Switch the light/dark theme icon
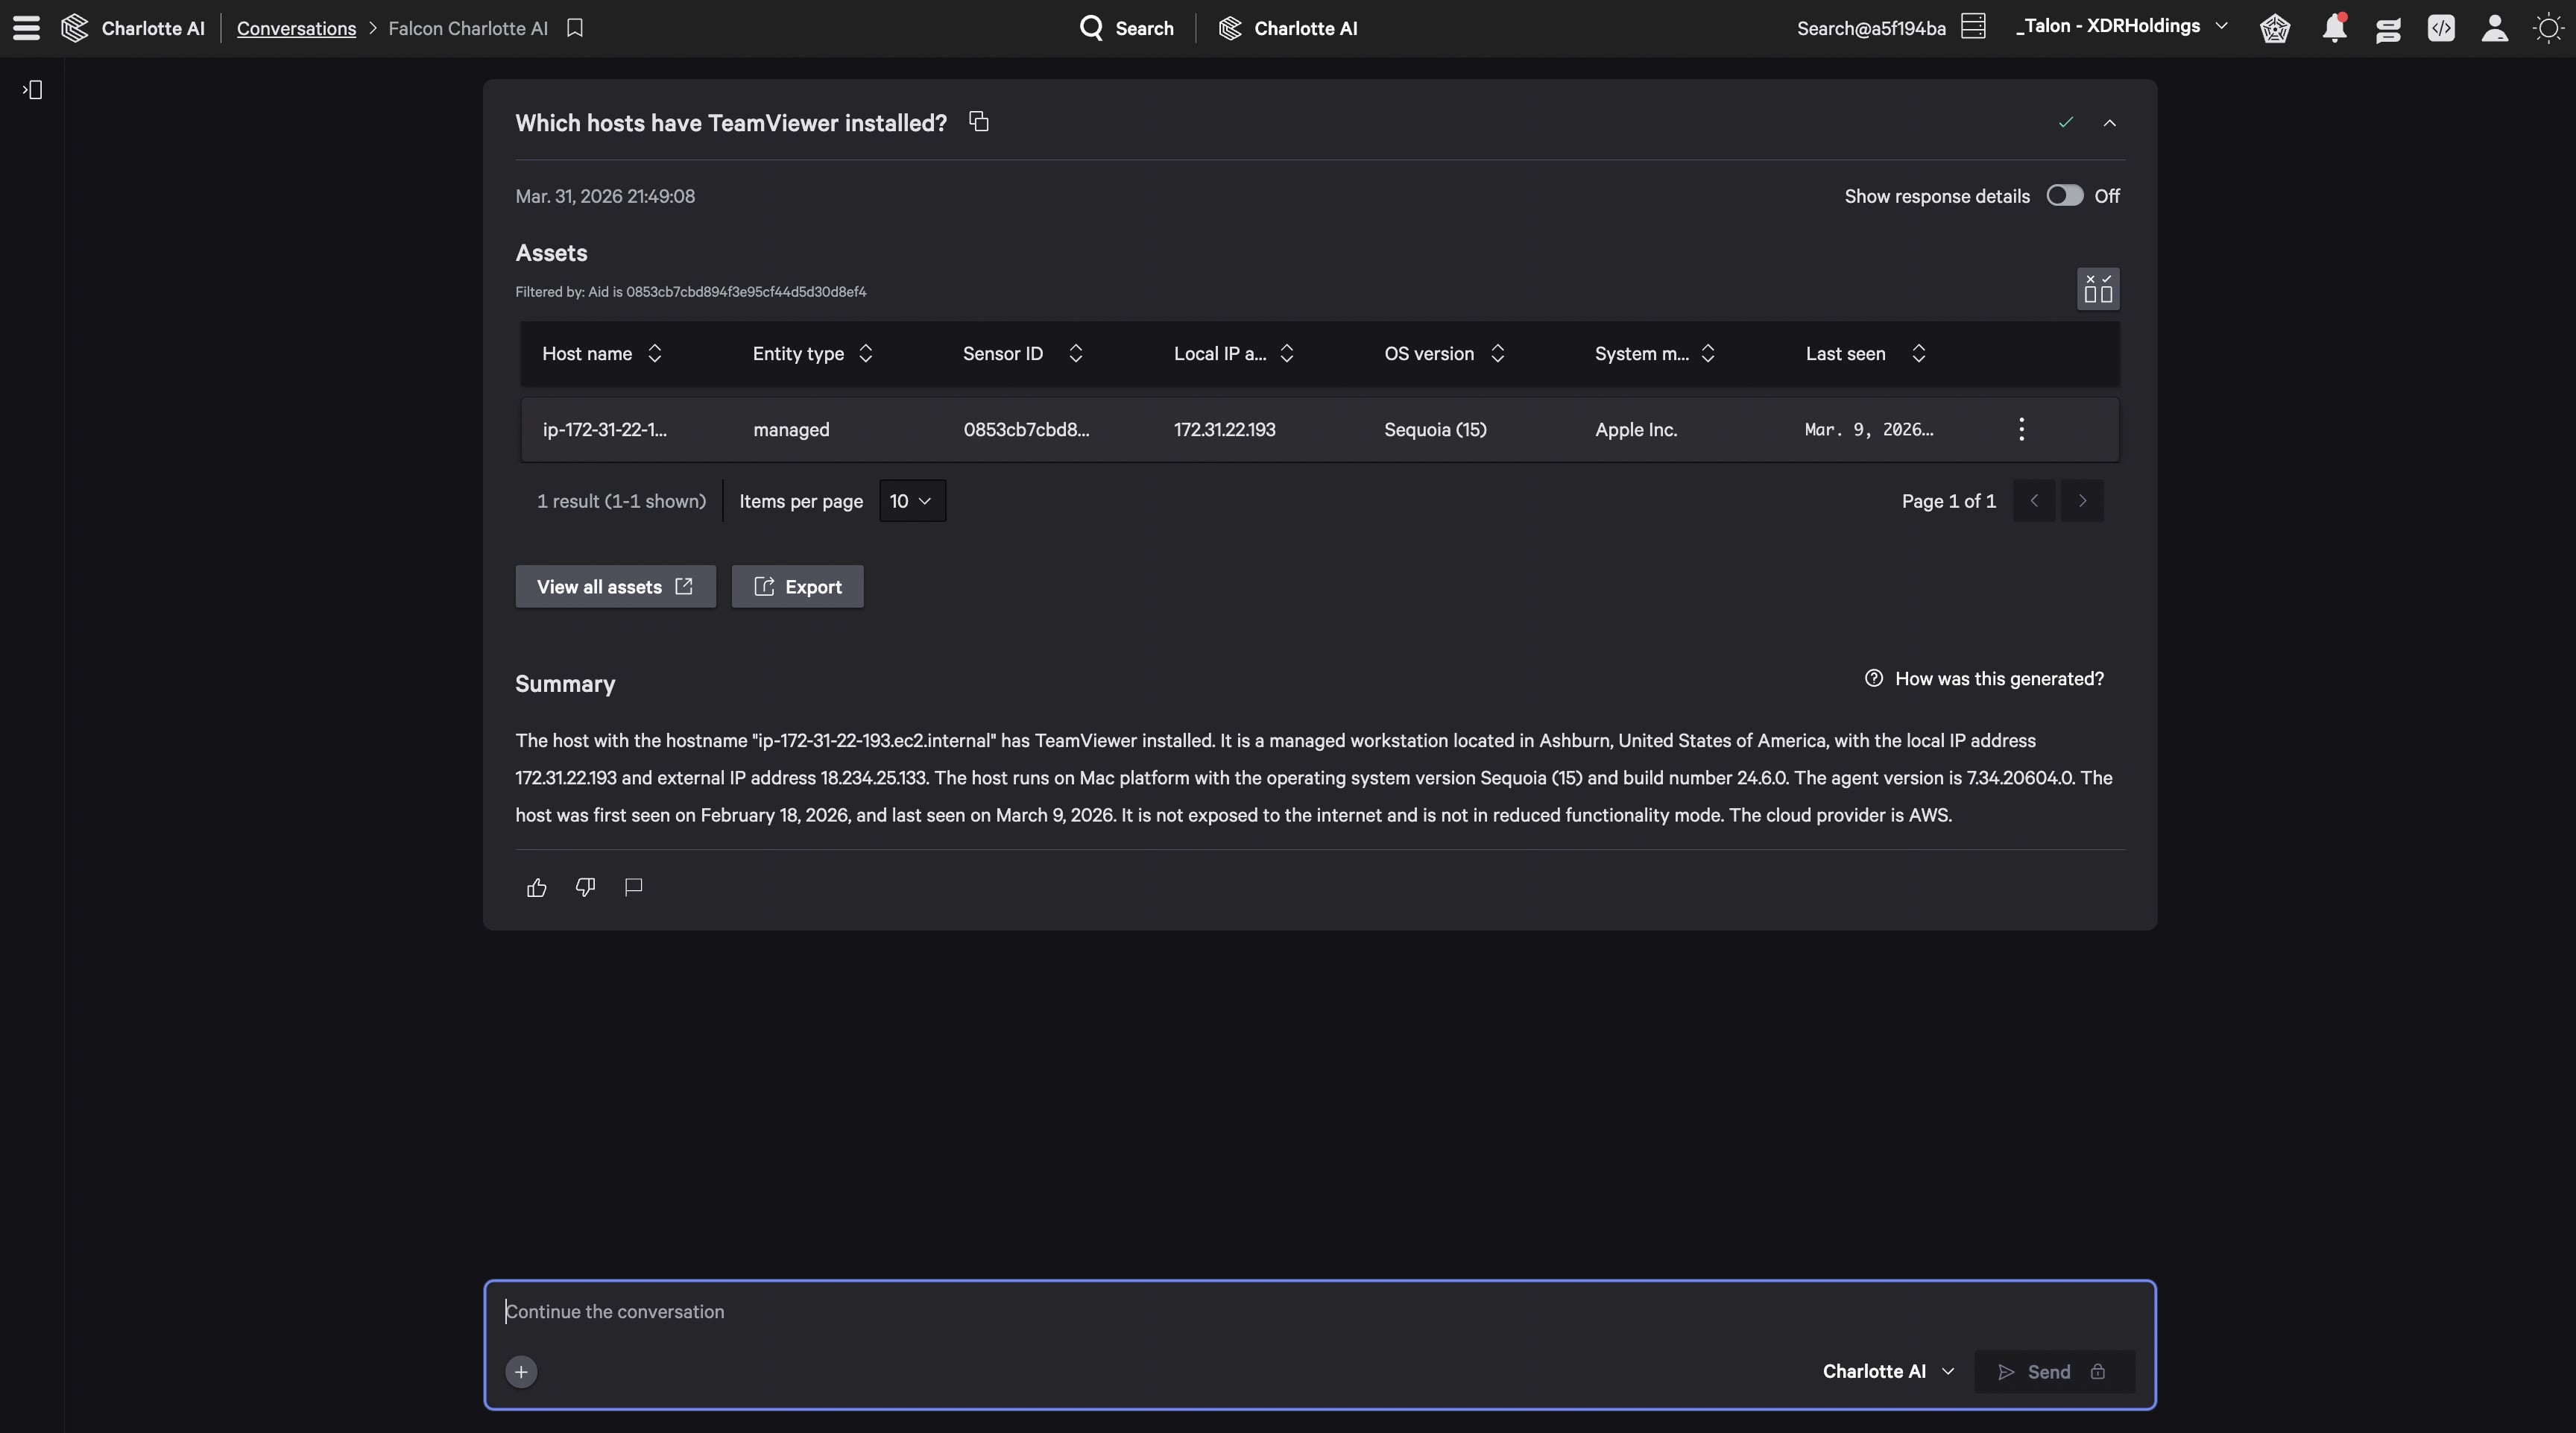 tap(2548, 28)
